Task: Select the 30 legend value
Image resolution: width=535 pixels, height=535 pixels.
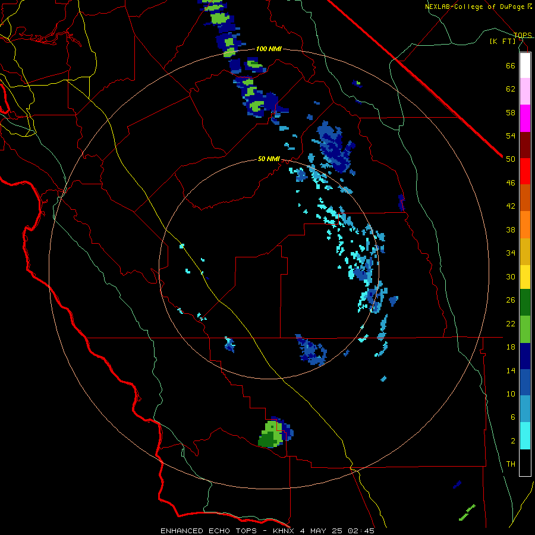Action: (511, 276)
